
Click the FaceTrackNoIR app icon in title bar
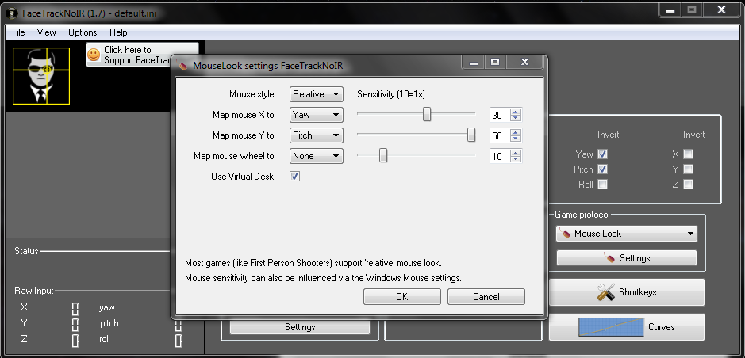click(x=12, y=13)
